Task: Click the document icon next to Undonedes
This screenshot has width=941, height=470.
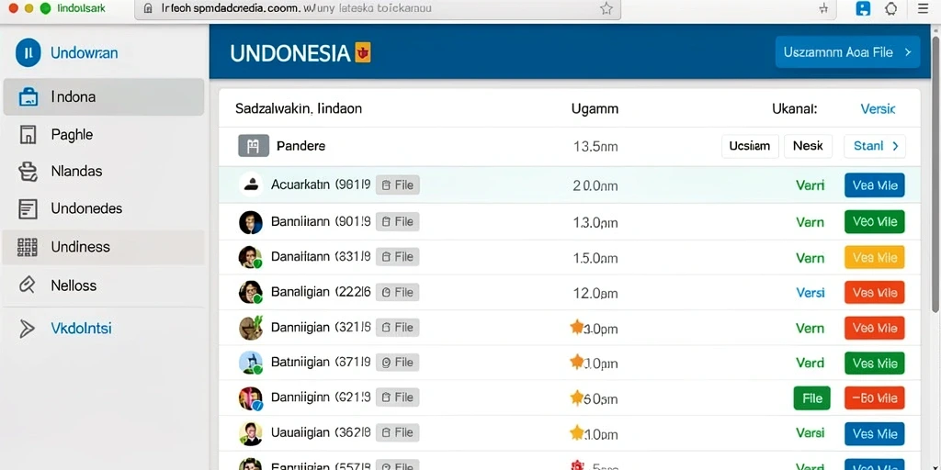Action: coord(28,208)
